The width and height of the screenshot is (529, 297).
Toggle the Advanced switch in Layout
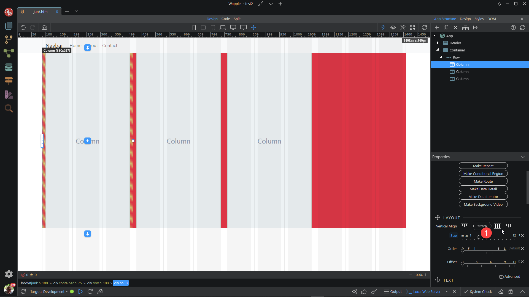501,277
